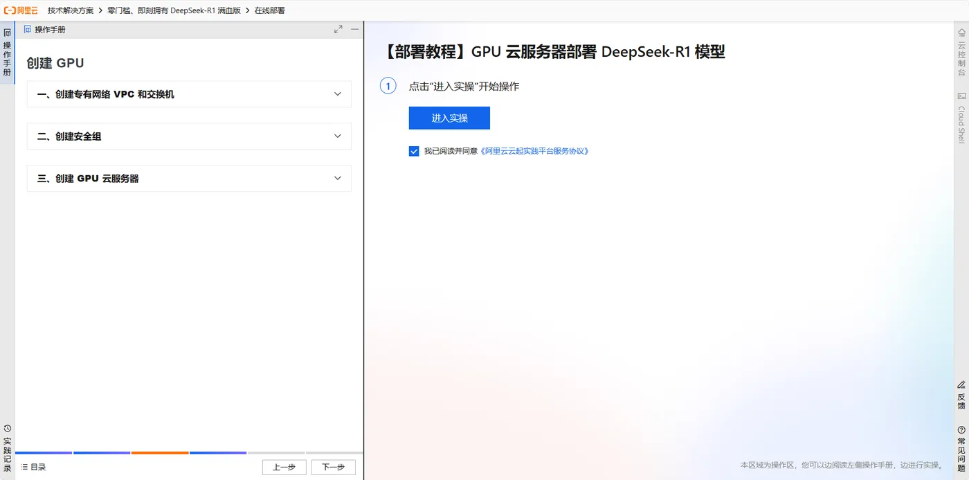This screenshot has height=480, width=969.
Task: Open the 云控制台 side panel
Action: [961, 53]
